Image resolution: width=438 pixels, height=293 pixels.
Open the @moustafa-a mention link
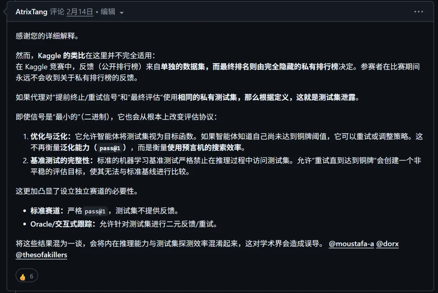coord(351,244)
